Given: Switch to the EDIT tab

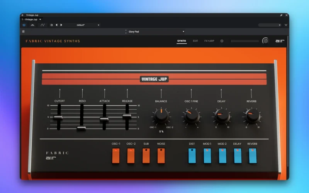Looking at the screenshot, I should click(195, 41).
